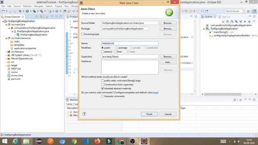The width and height of the screenshot is (258, 145).
Task: Click the maximize icon of Project Explorer view
Action: [x=61, y=17]
